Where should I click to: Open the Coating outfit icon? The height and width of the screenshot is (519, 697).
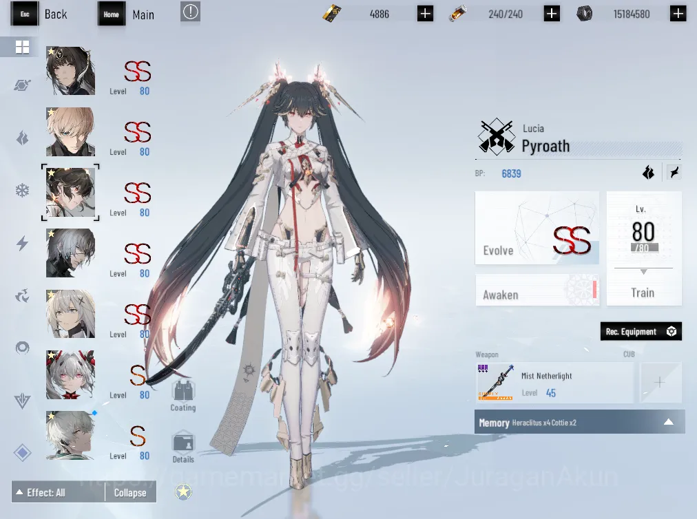(x=183, y=396)
